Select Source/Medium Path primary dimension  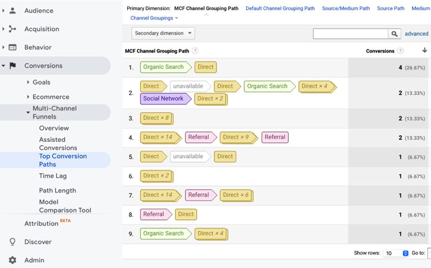coord(345,9)
